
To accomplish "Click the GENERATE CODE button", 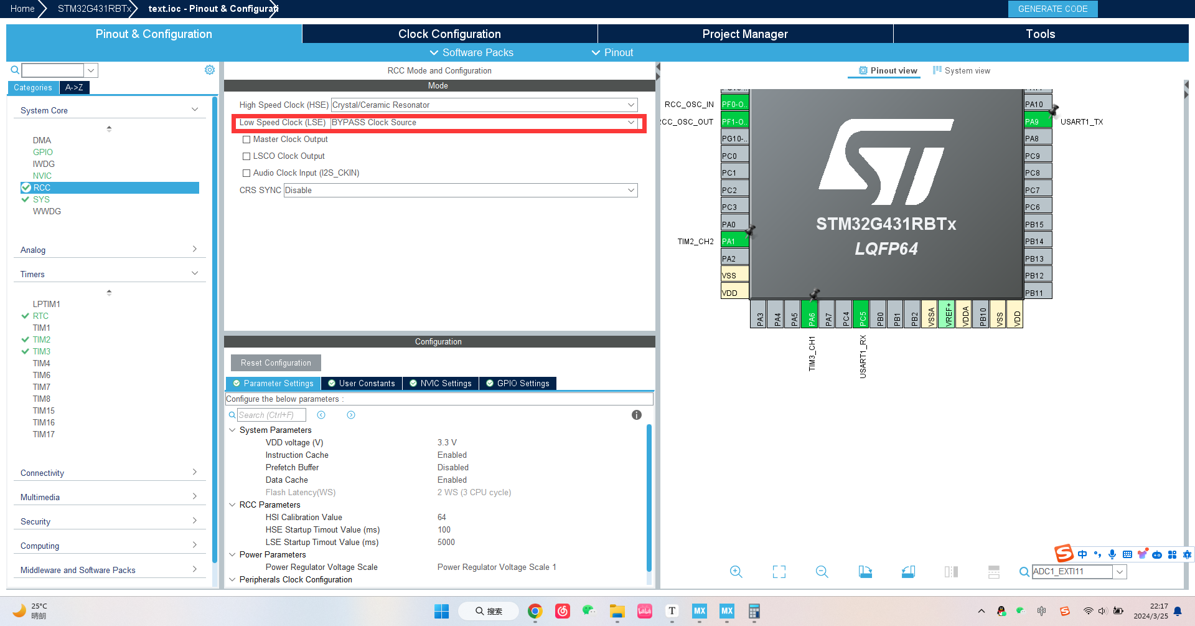I will tap(1052, 9).
